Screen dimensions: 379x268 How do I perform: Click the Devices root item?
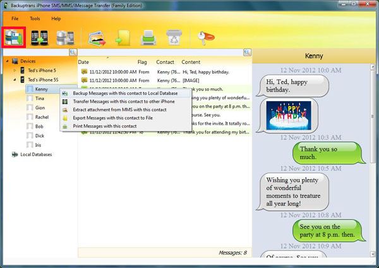(28, 61)
